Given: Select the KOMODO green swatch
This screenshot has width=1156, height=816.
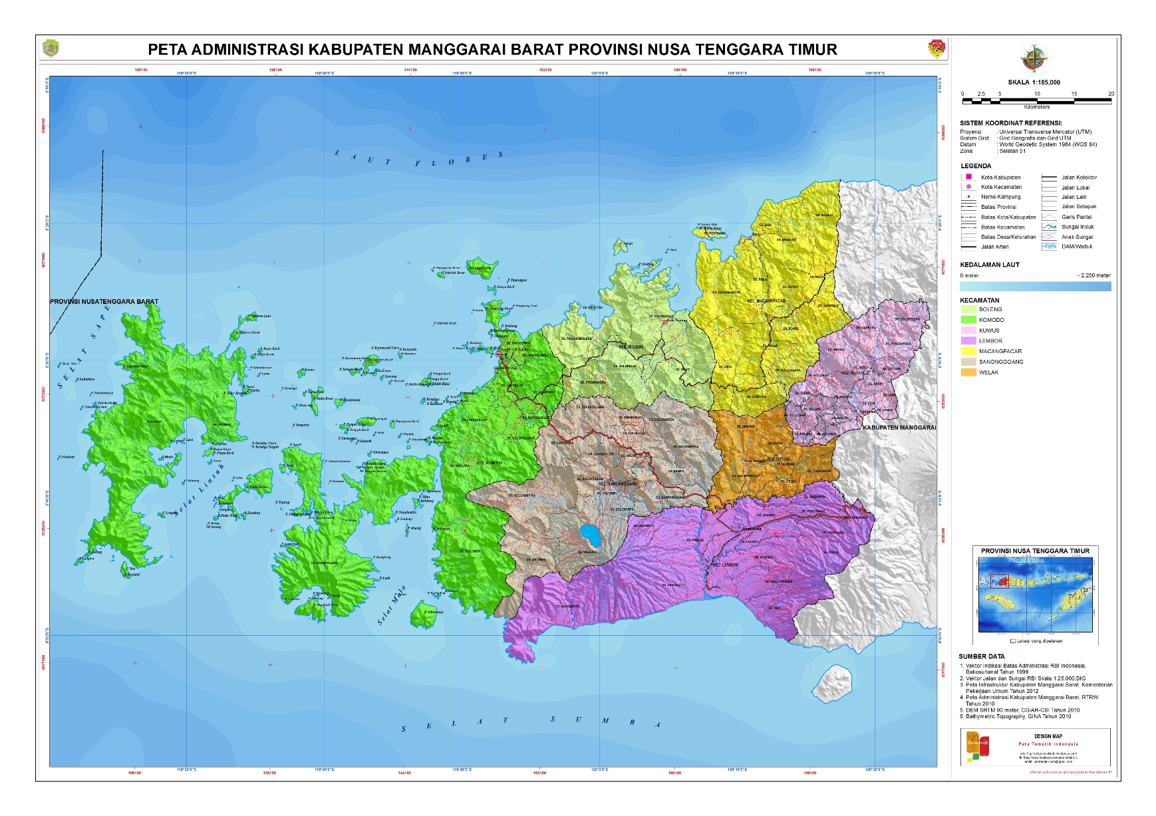Looking at the screenshot, I should 968,320.
